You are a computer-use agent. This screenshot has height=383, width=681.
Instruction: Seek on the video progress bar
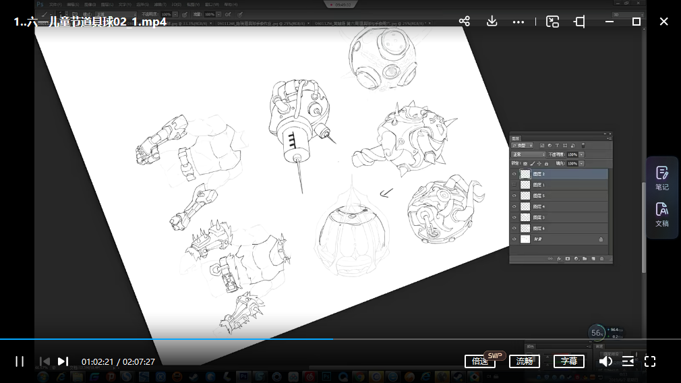pyautogui.click(x=340, y=338)
